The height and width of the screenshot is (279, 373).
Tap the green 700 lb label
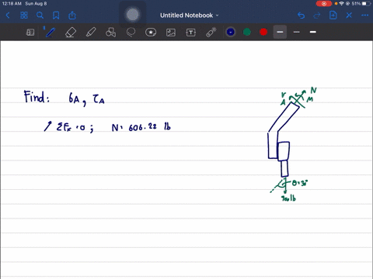pyautogui.click(x=288, y=198)
